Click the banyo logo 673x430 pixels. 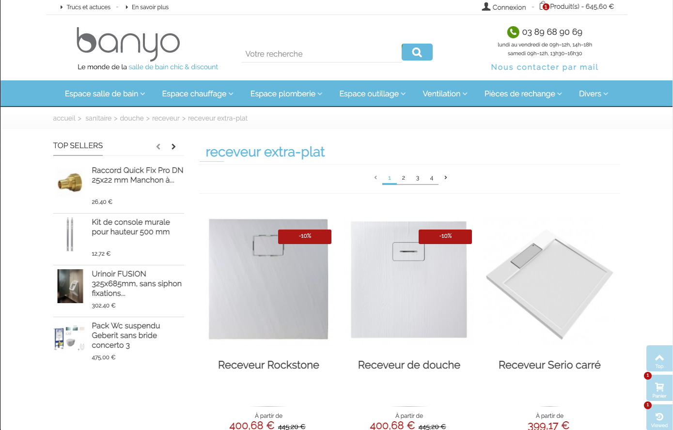tap(128, 44)
